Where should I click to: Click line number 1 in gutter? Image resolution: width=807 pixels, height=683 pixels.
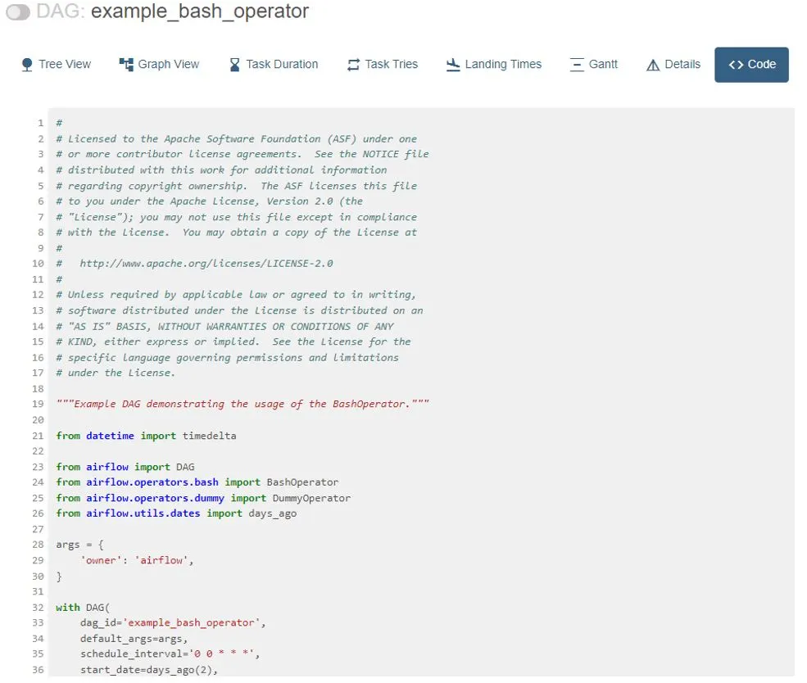pos(40,124)
